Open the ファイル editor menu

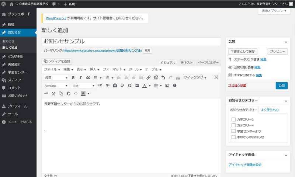coord(52,69)
